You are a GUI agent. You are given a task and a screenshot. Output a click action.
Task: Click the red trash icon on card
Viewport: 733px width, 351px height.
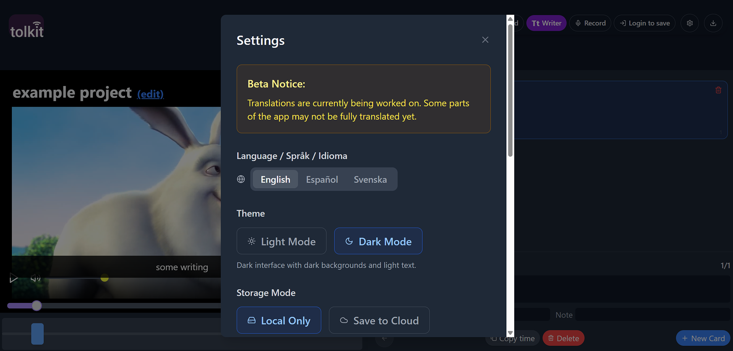718,90
